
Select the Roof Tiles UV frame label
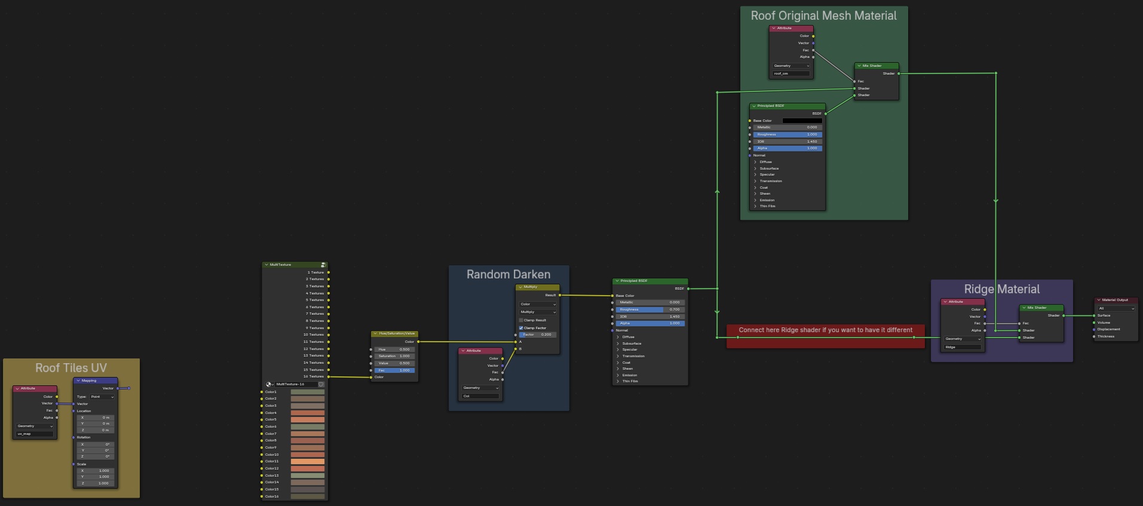point(71,368)
